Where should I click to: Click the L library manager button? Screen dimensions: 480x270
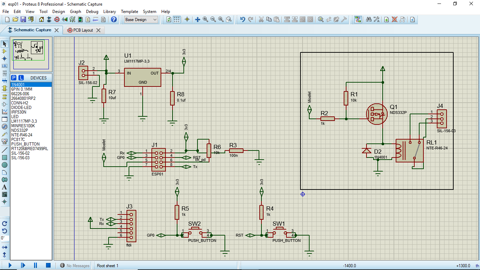coord(21,78)
